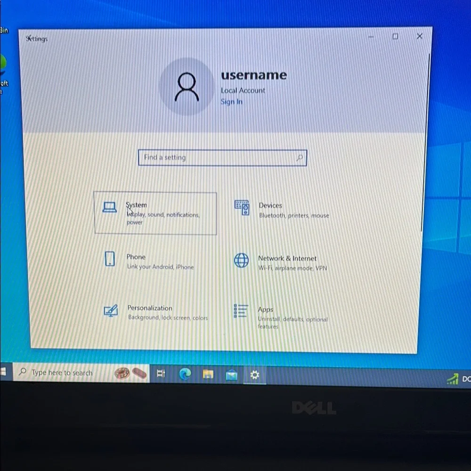
Task: Open Task View from the taskbar
Action: click(161, 374)
